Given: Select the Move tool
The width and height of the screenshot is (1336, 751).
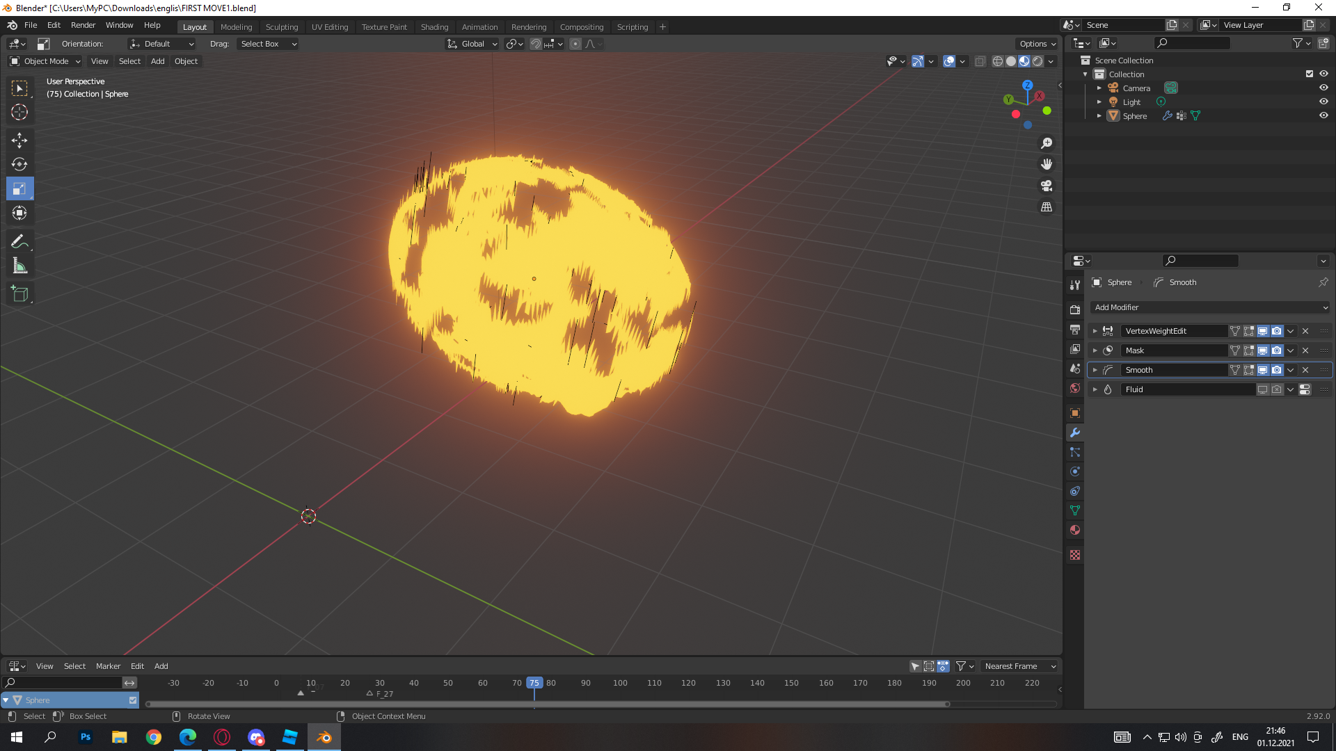Looking at the screenshot, I should [19, 140].
